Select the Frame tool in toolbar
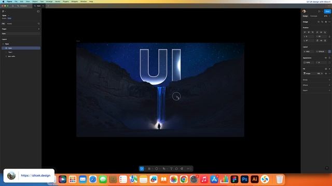This screenshot has width=332, height=186. pos(149,169)
